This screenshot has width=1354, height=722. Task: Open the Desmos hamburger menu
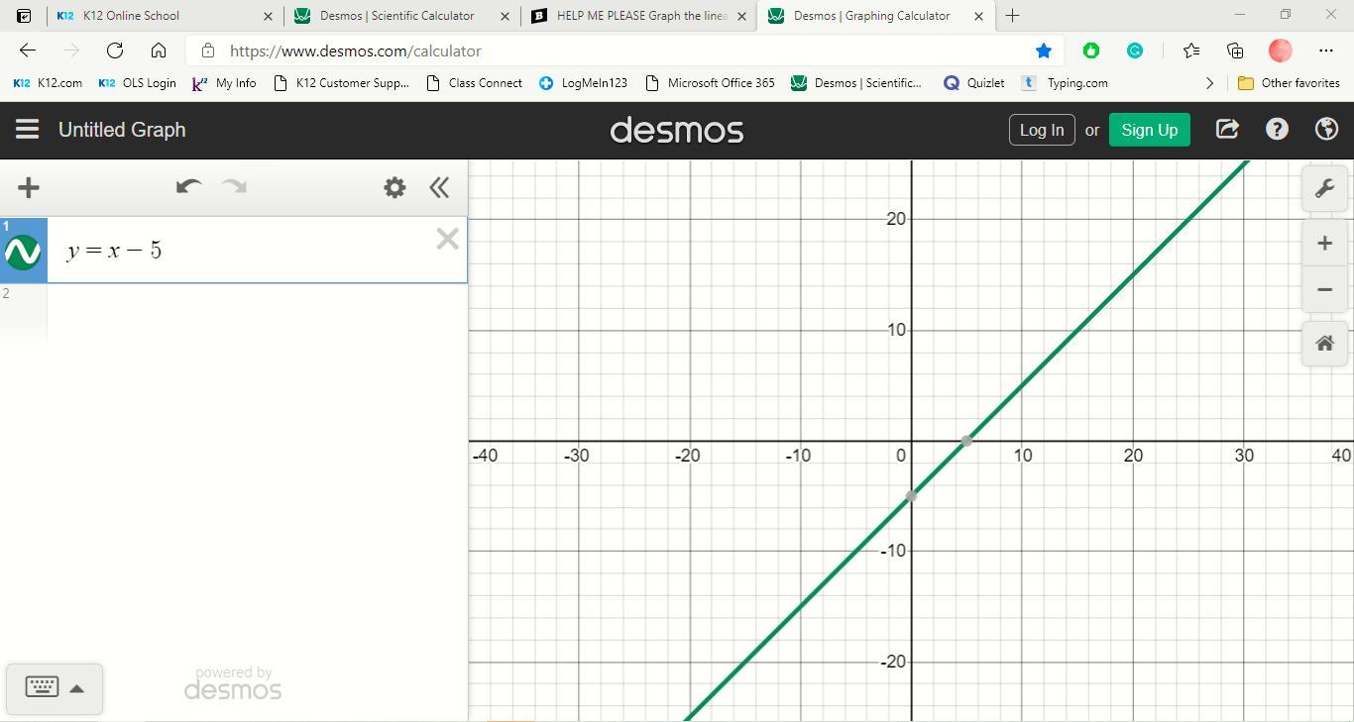coord(27,130)
